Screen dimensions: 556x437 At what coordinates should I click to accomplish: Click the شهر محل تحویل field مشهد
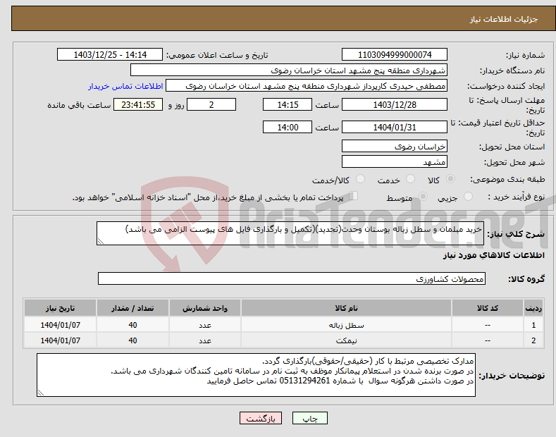[395, 161]
